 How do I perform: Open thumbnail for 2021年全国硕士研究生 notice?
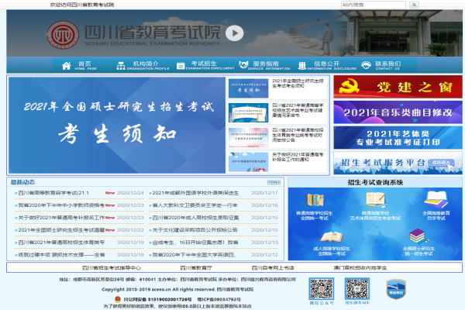(249, 88)
